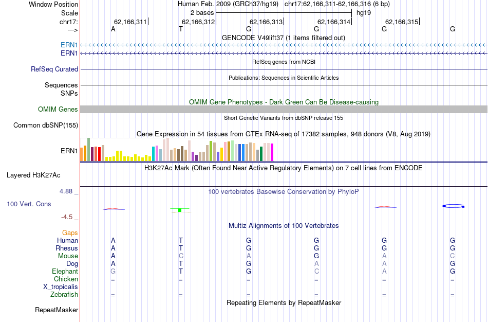Click the chr17: ruler label
The width and height of the screenshot is (488, 322).
tap(69, 22)
